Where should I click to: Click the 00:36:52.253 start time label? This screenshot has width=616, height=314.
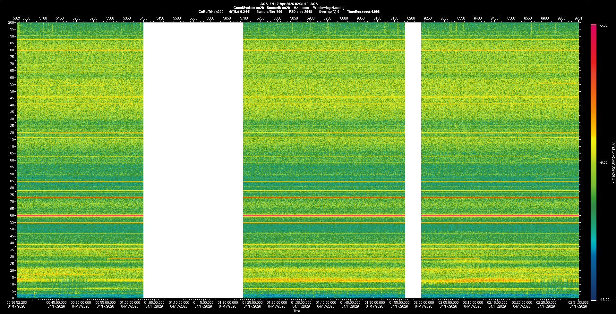pyautogui.click(x=17, y=302)
